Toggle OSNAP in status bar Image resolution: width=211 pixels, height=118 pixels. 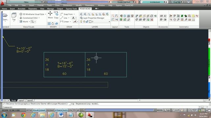43,110
